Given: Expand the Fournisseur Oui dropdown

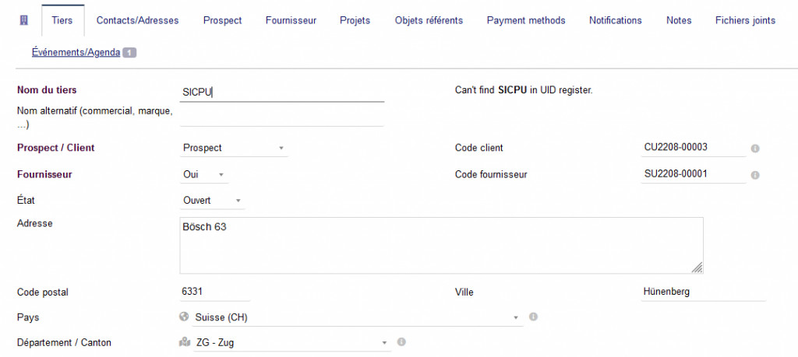Looking at the screenshot, I should coord(205,174).
